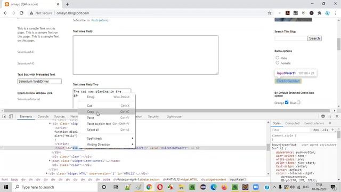Open Firefox from the taskbar
The width and height of the screenshot is (341, 192).
224,187
